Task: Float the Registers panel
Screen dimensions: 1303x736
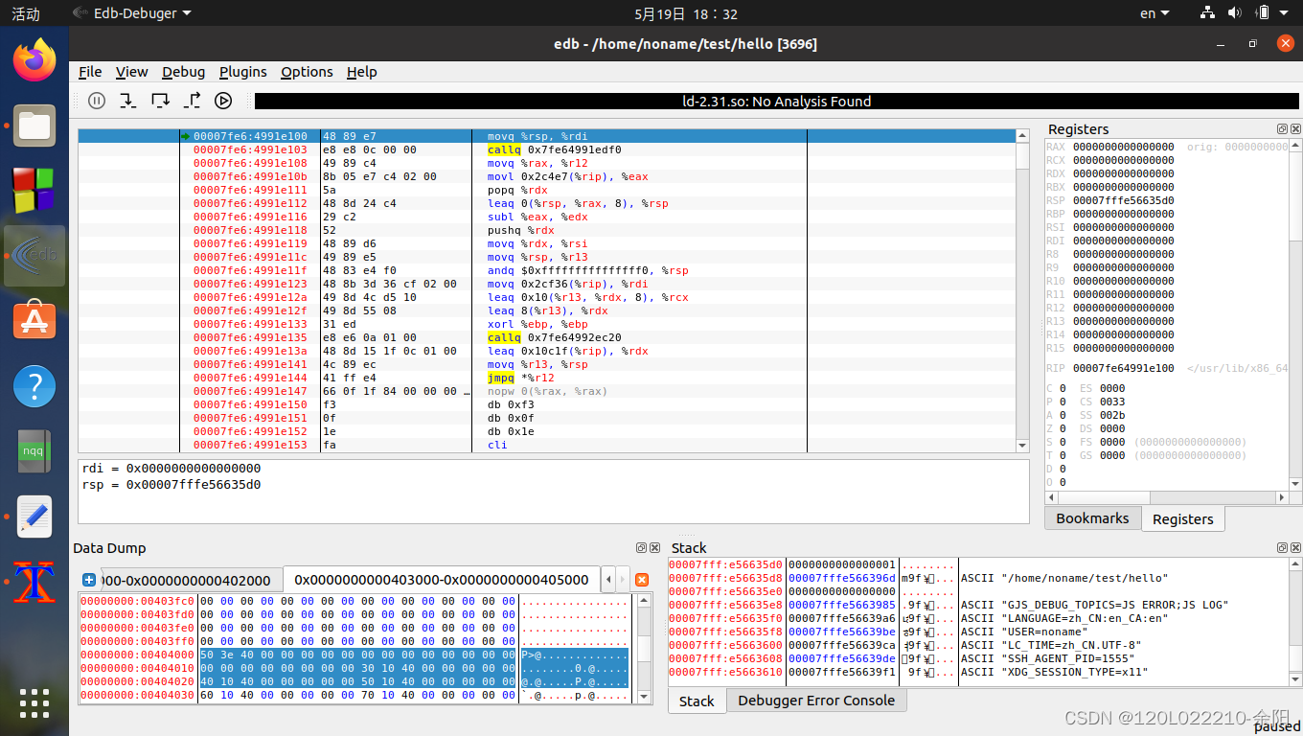Action: click(x=1282, y=129)
